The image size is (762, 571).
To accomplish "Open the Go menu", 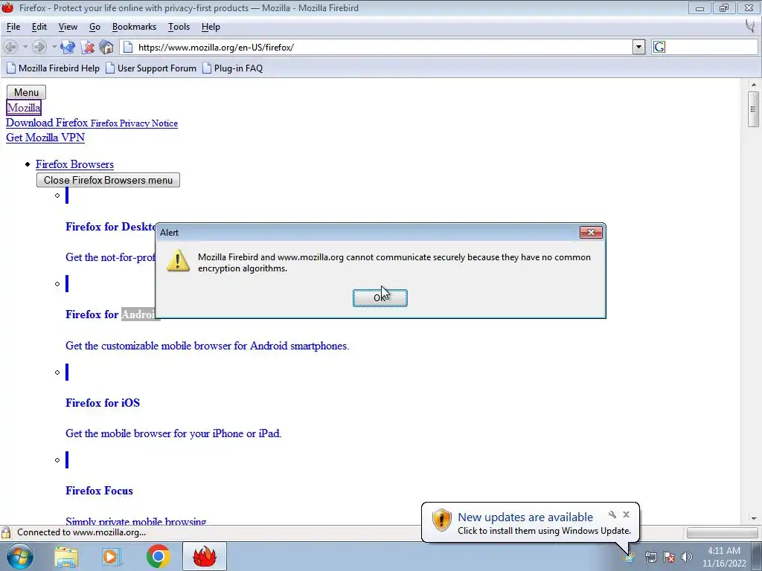I will (x=95, y=27).
